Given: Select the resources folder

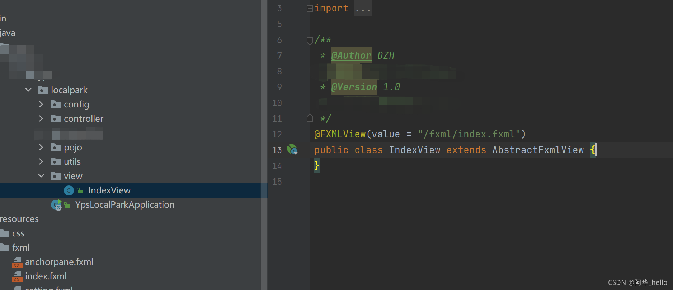Looking at the screenshot, I should (19, 219).
